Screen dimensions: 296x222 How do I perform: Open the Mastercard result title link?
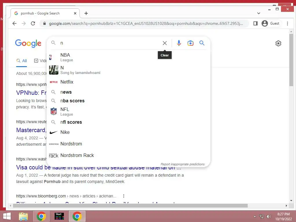31,130
